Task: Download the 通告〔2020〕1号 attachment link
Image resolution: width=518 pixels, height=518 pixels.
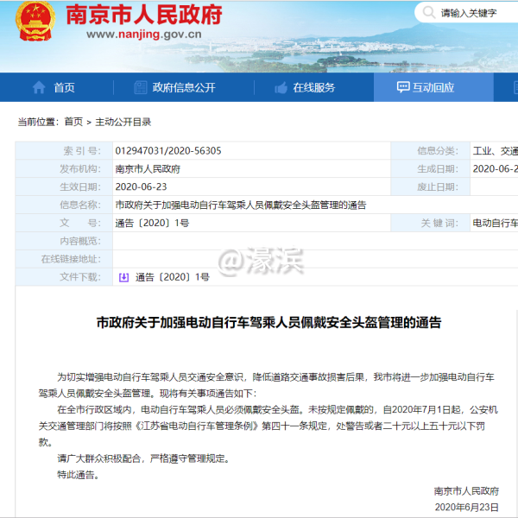Action: click(x=172, y=277)
